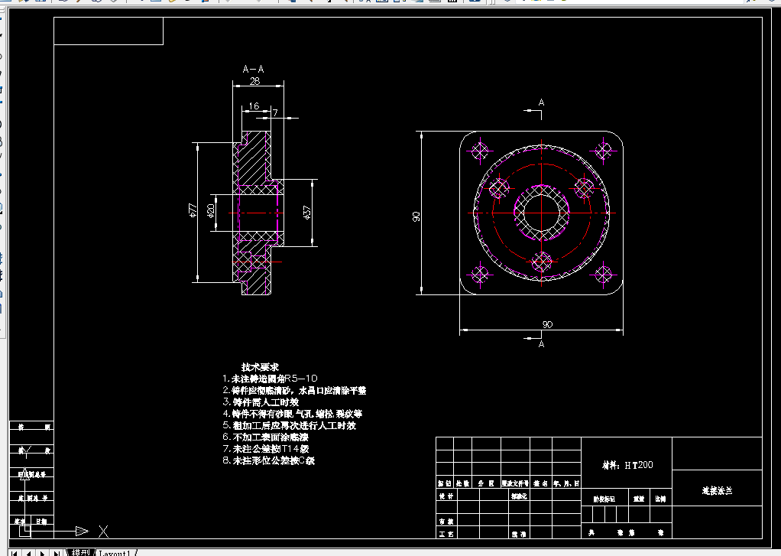The image size is (781, 556).
Task: Select note 8 ending with C级
Action: (269, 460)
